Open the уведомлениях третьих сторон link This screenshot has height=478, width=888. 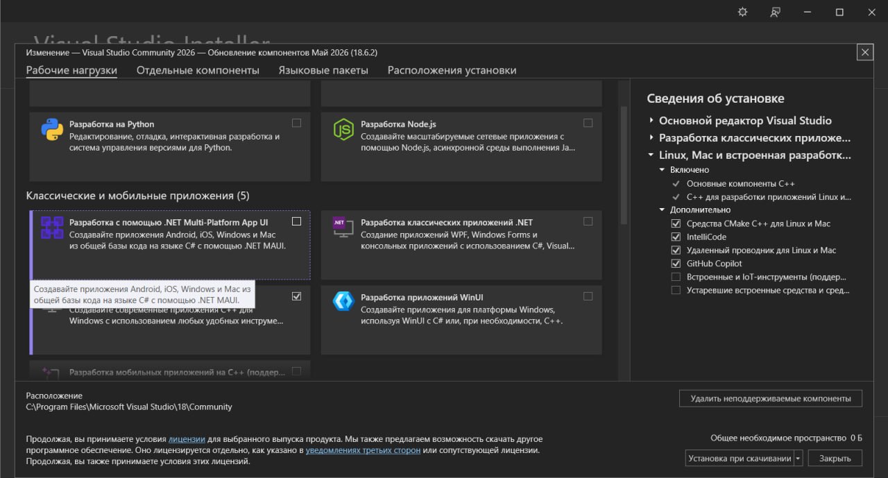point(363,450)
